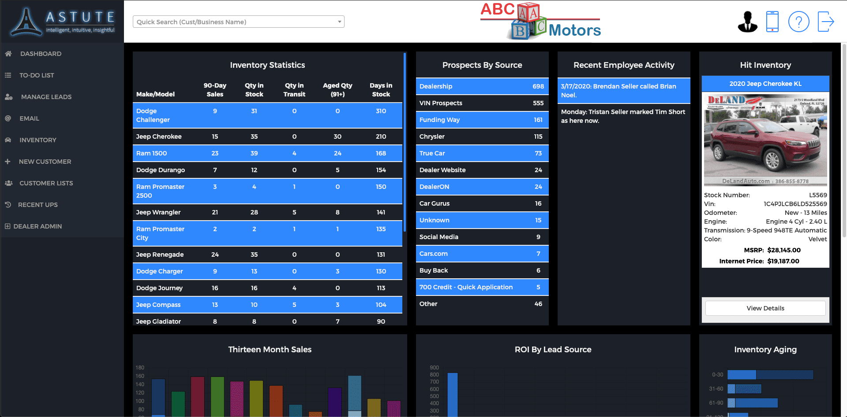The width and height of the screenshot is (847, 417).
Task: Select the Jeep Cherokee inventory row
Action: click(x=267, y=137)
